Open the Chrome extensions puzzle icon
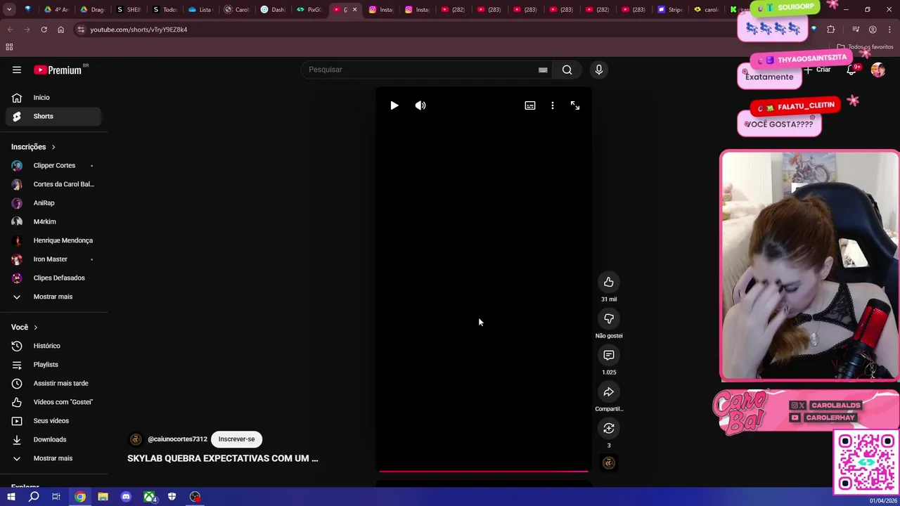Viewport: 900px width, 506px height. (x=831, y=30)
